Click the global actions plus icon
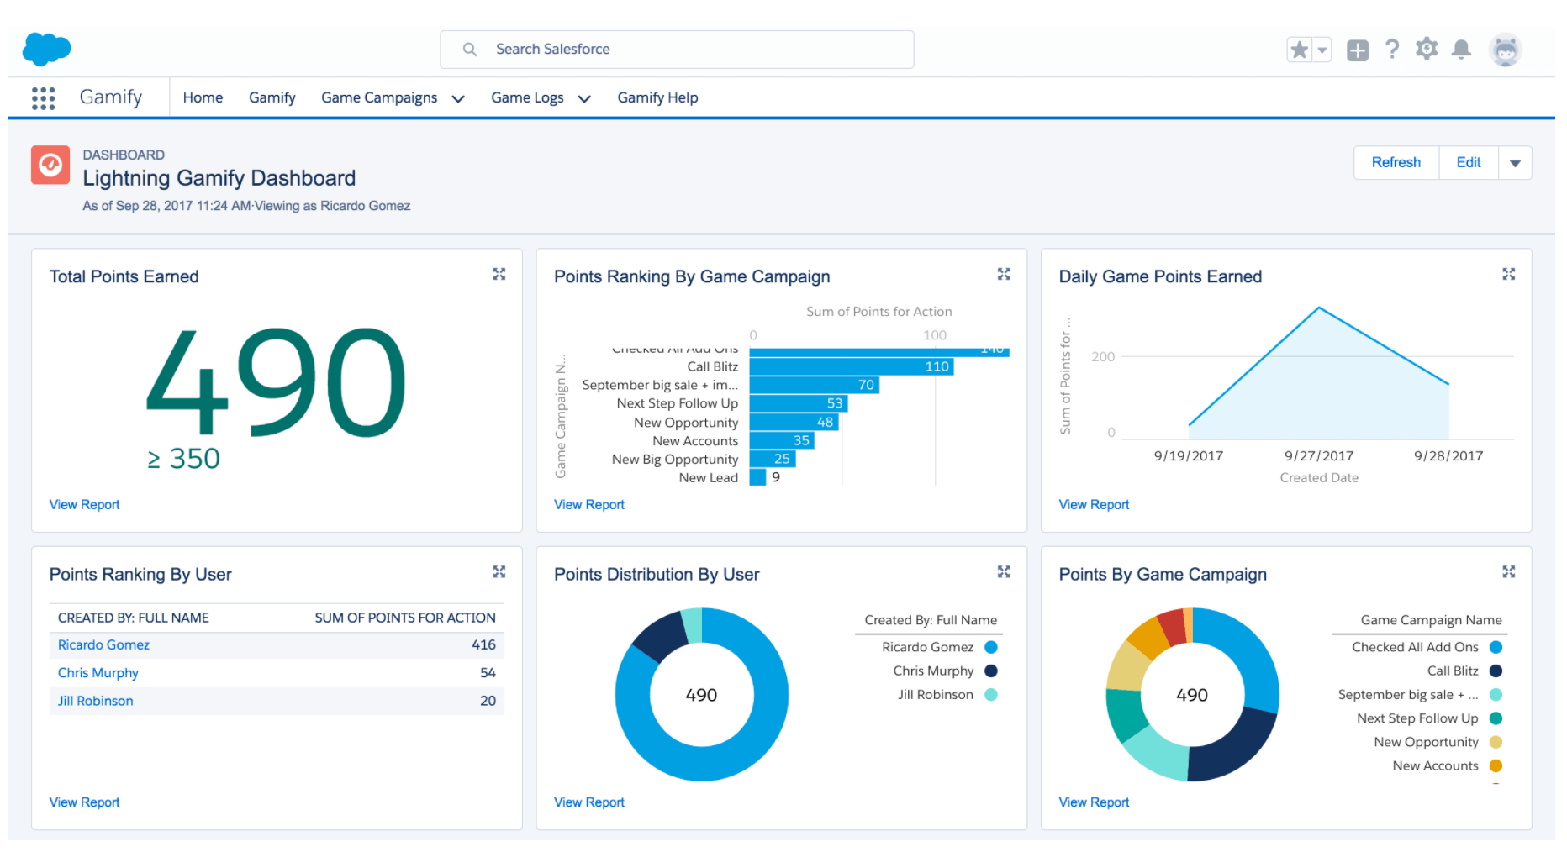 (x=1358, y=50)
